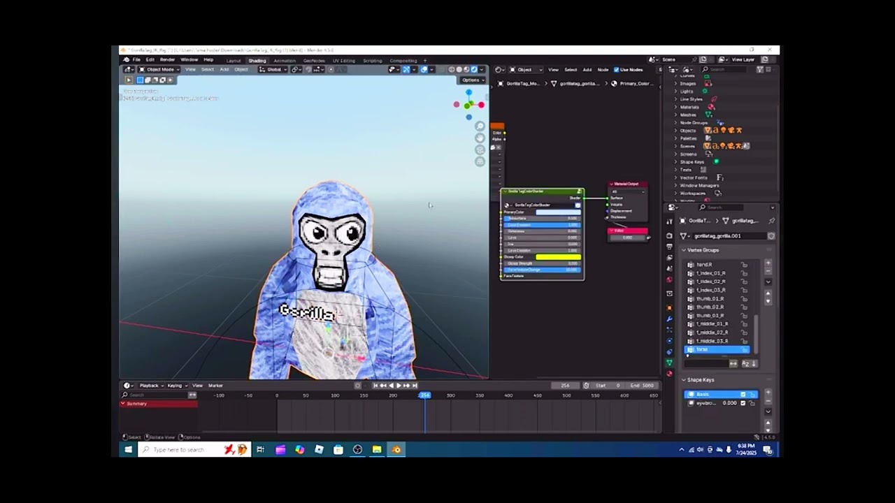The height and width of the screenshot is (503, 895).
Task: Open the Global transform orientation dropdown
Action: click(x=273, y=69)
